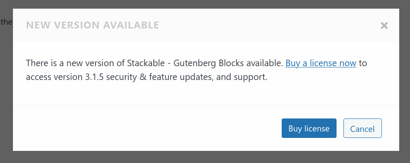Open the 'Buy a license now' link

coord(321,63)
